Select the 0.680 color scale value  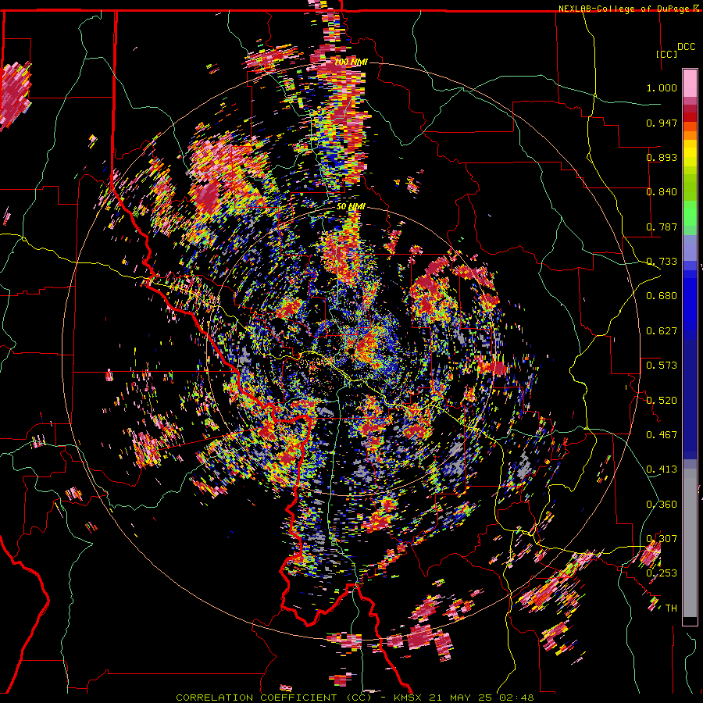point(662,296)
